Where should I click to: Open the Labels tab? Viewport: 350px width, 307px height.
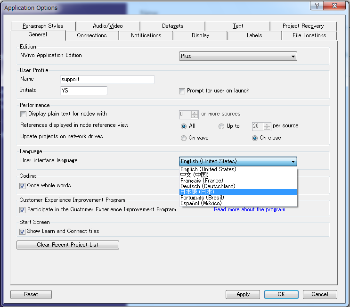(254, 35)
